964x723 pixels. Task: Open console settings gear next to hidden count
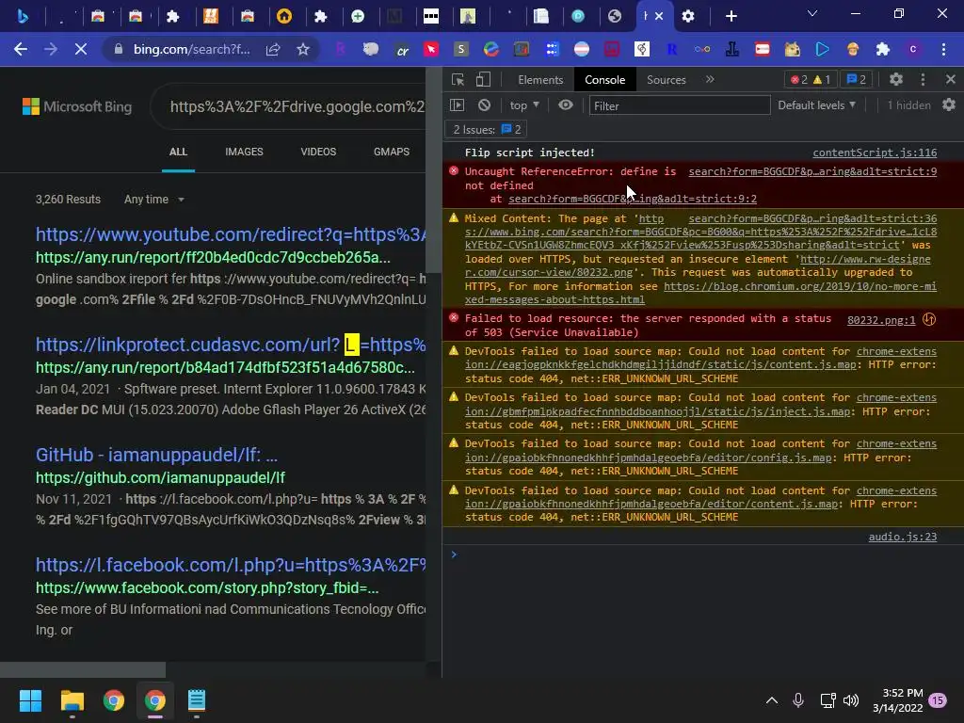tap(949, 105)
